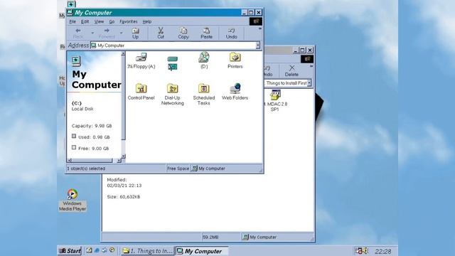This screenshot has width=455, height=256.
Task: Open the 3½ Floppy (A:) drive icon
Action: coord(141,60)
